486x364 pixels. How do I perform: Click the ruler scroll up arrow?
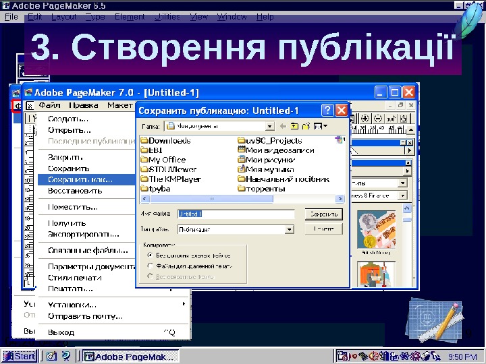click(411, 129)
